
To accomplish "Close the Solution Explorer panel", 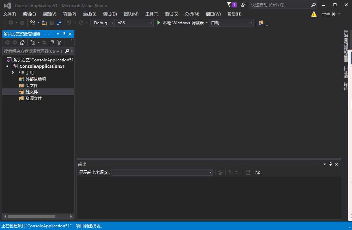I will point(70,34).
